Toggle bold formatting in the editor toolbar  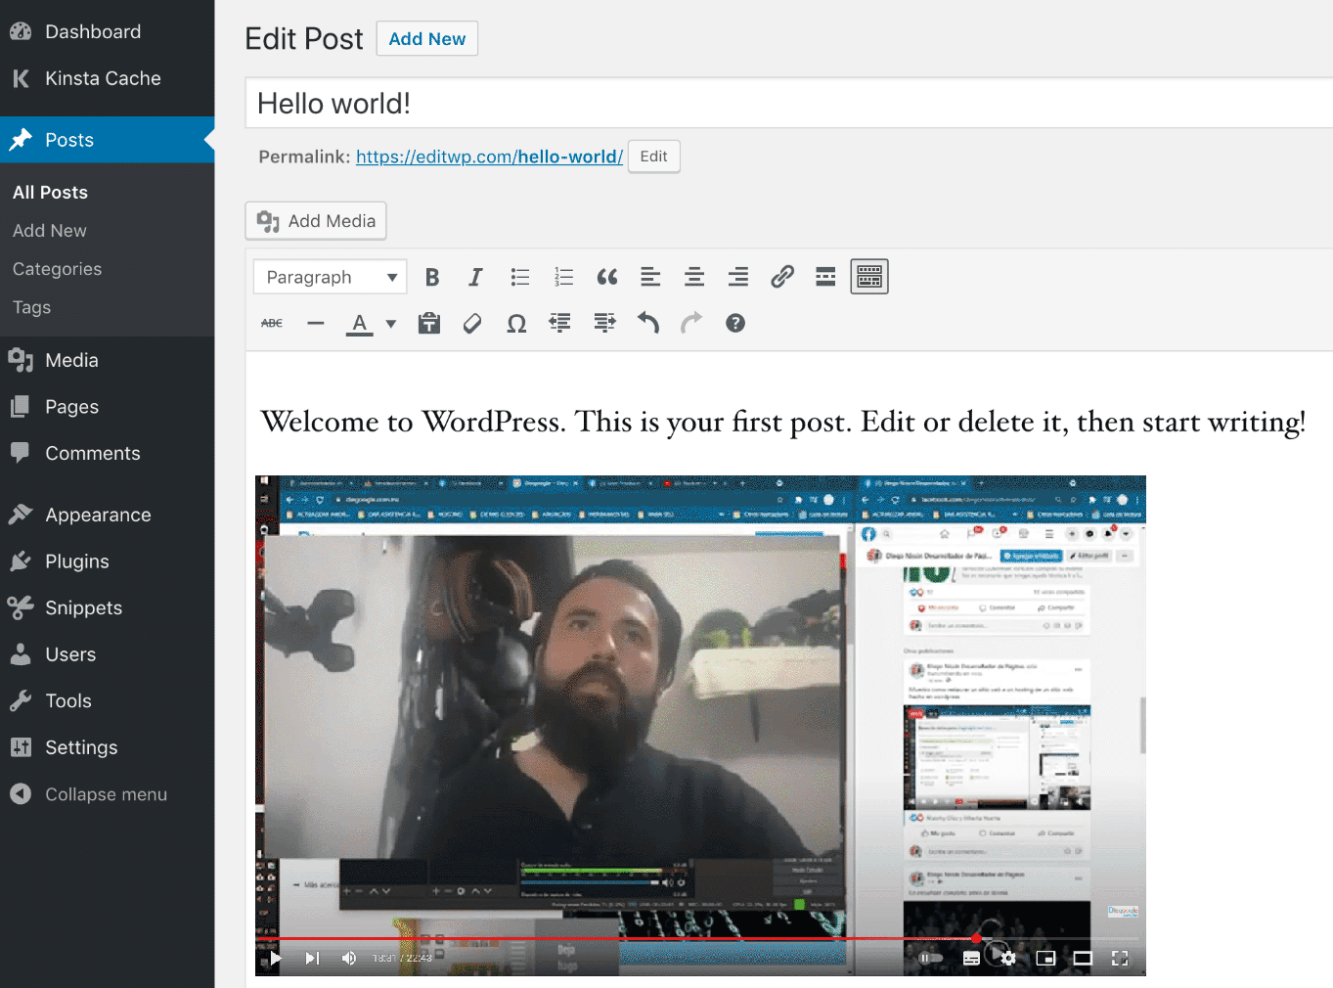coord(432,277)
